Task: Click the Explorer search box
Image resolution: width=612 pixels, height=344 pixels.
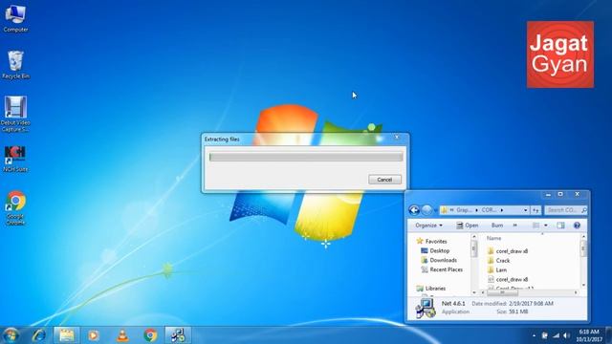Action: coord(565,210)
